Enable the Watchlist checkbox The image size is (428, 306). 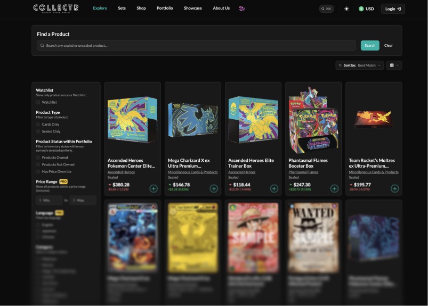click(38, 102)
